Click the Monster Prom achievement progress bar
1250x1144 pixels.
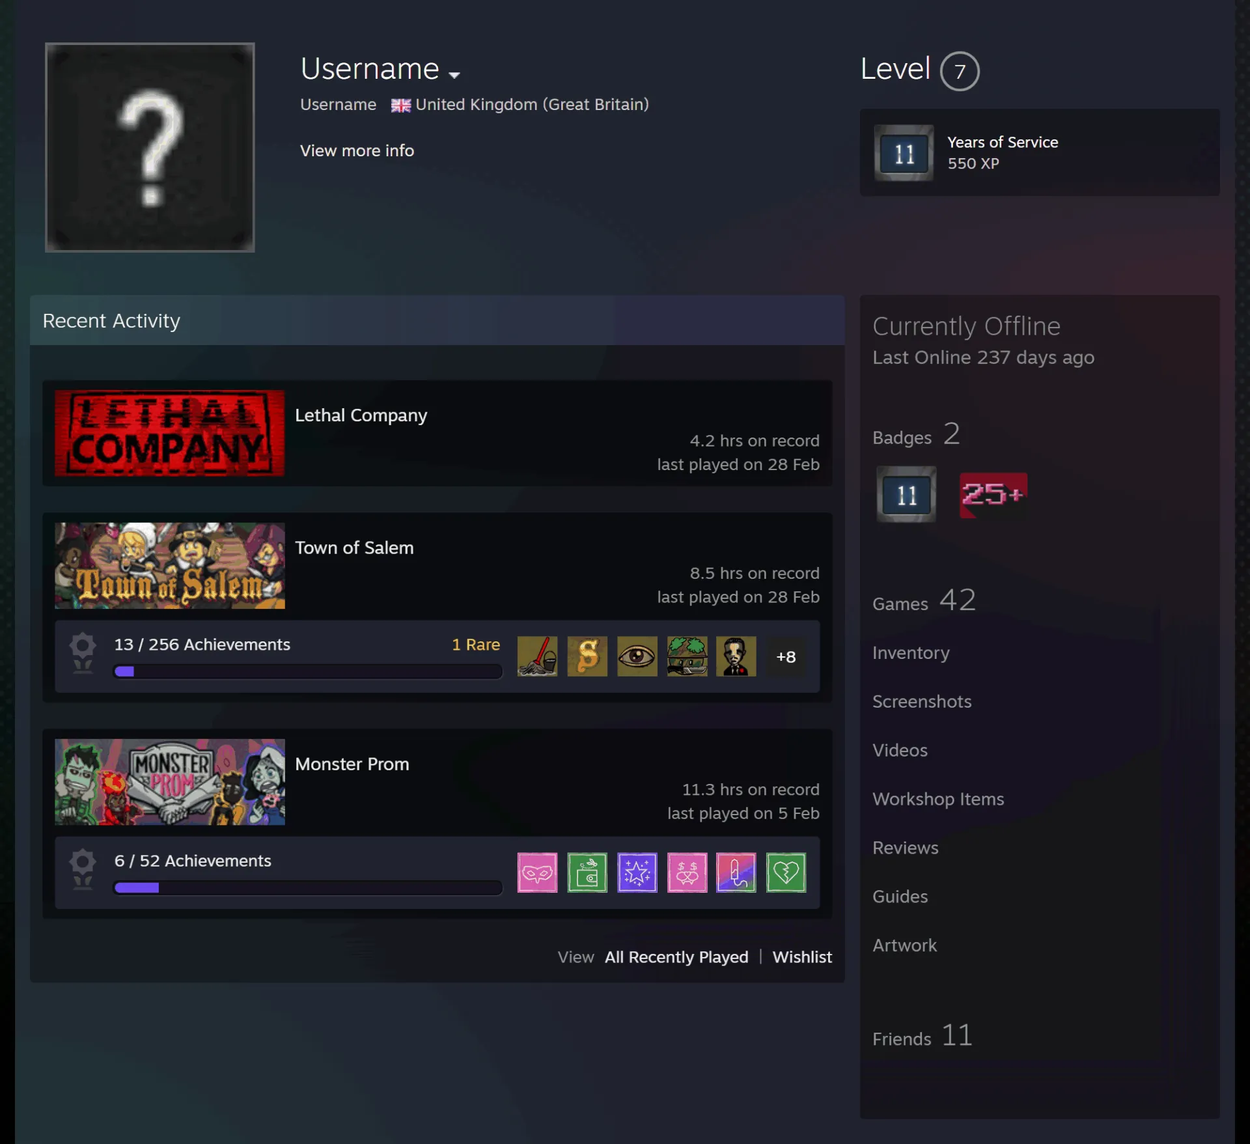point(308,887)
